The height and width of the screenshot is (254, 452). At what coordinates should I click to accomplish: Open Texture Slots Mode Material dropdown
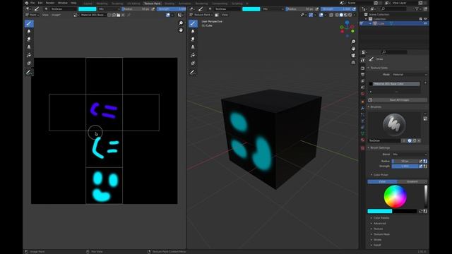pos(409,75)
